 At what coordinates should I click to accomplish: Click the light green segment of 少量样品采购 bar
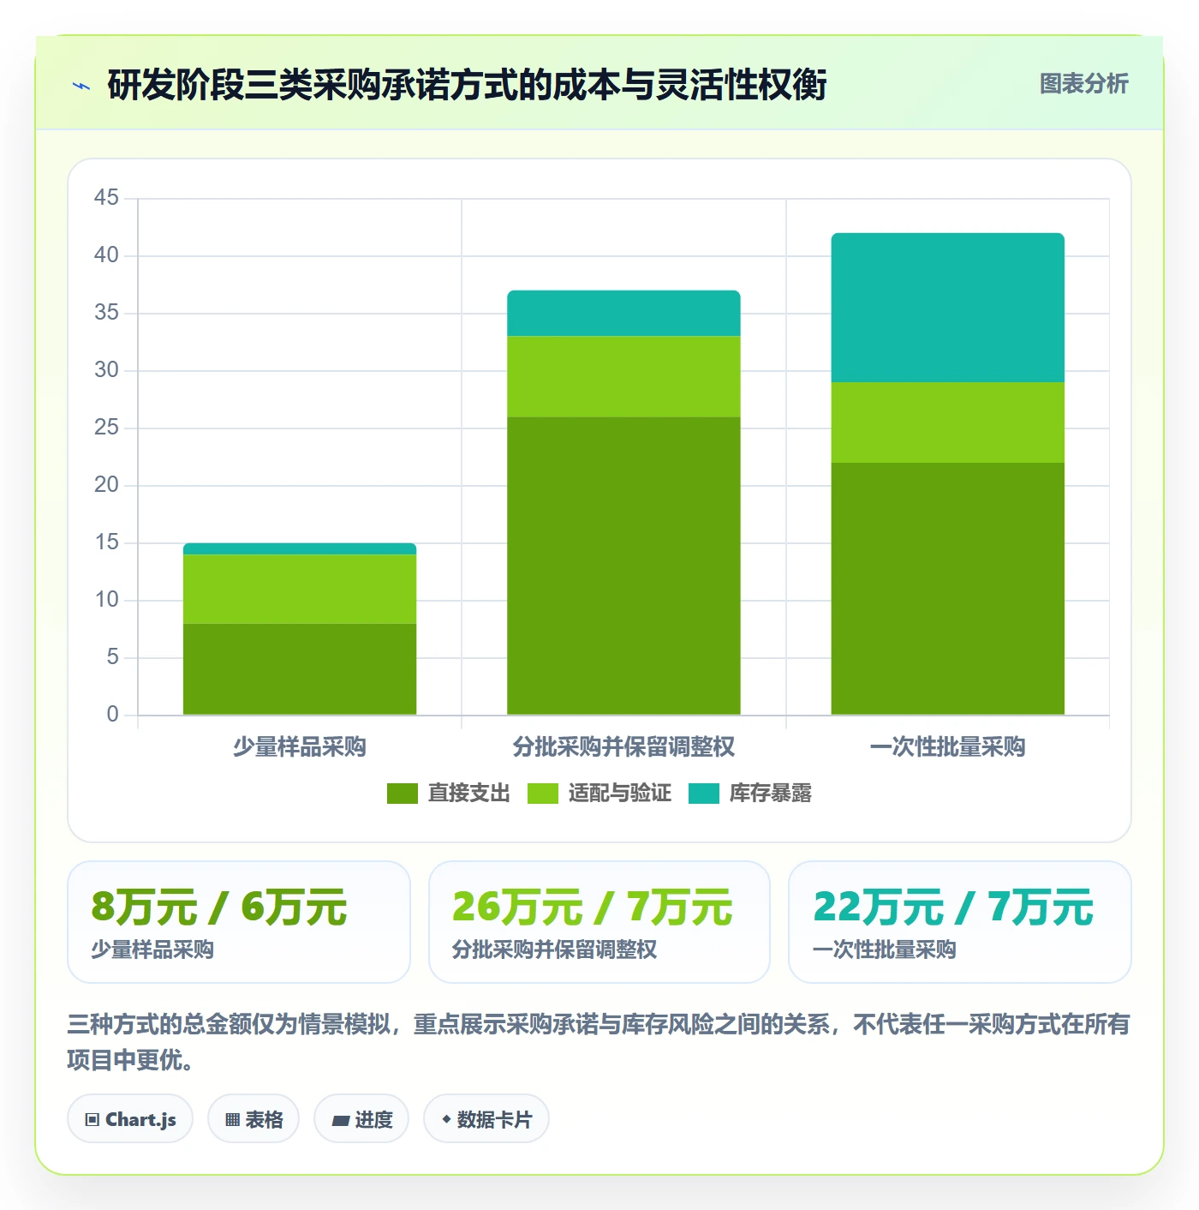(300, 589)
